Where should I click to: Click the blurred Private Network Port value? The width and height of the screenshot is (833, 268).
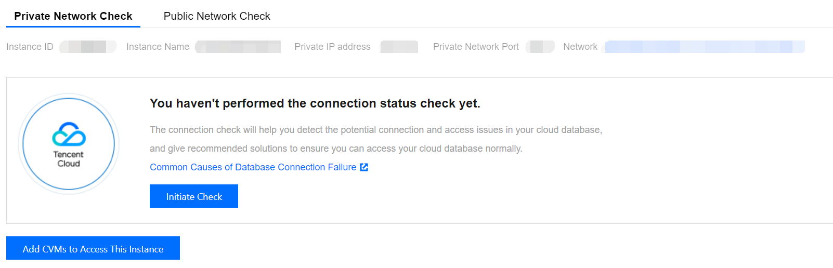click(x=540, y=47)
